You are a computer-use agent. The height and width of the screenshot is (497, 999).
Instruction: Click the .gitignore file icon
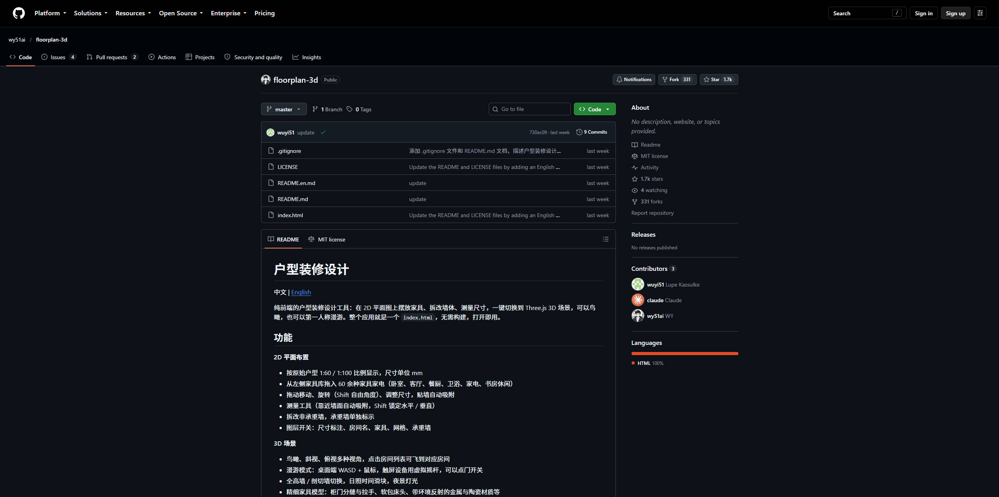[x=271, y=151]
